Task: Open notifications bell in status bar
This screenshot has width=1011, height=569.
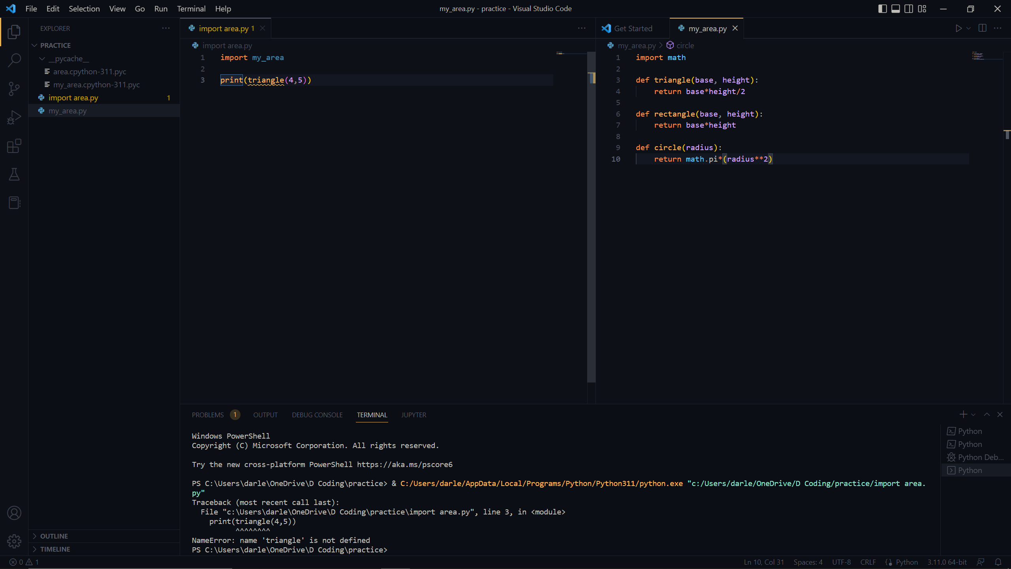Action: 998,562
